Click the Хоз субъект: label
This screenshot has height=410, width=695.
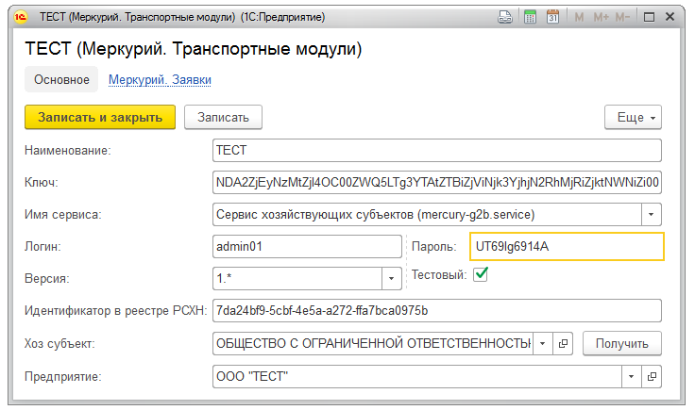[x=59, y=344]
